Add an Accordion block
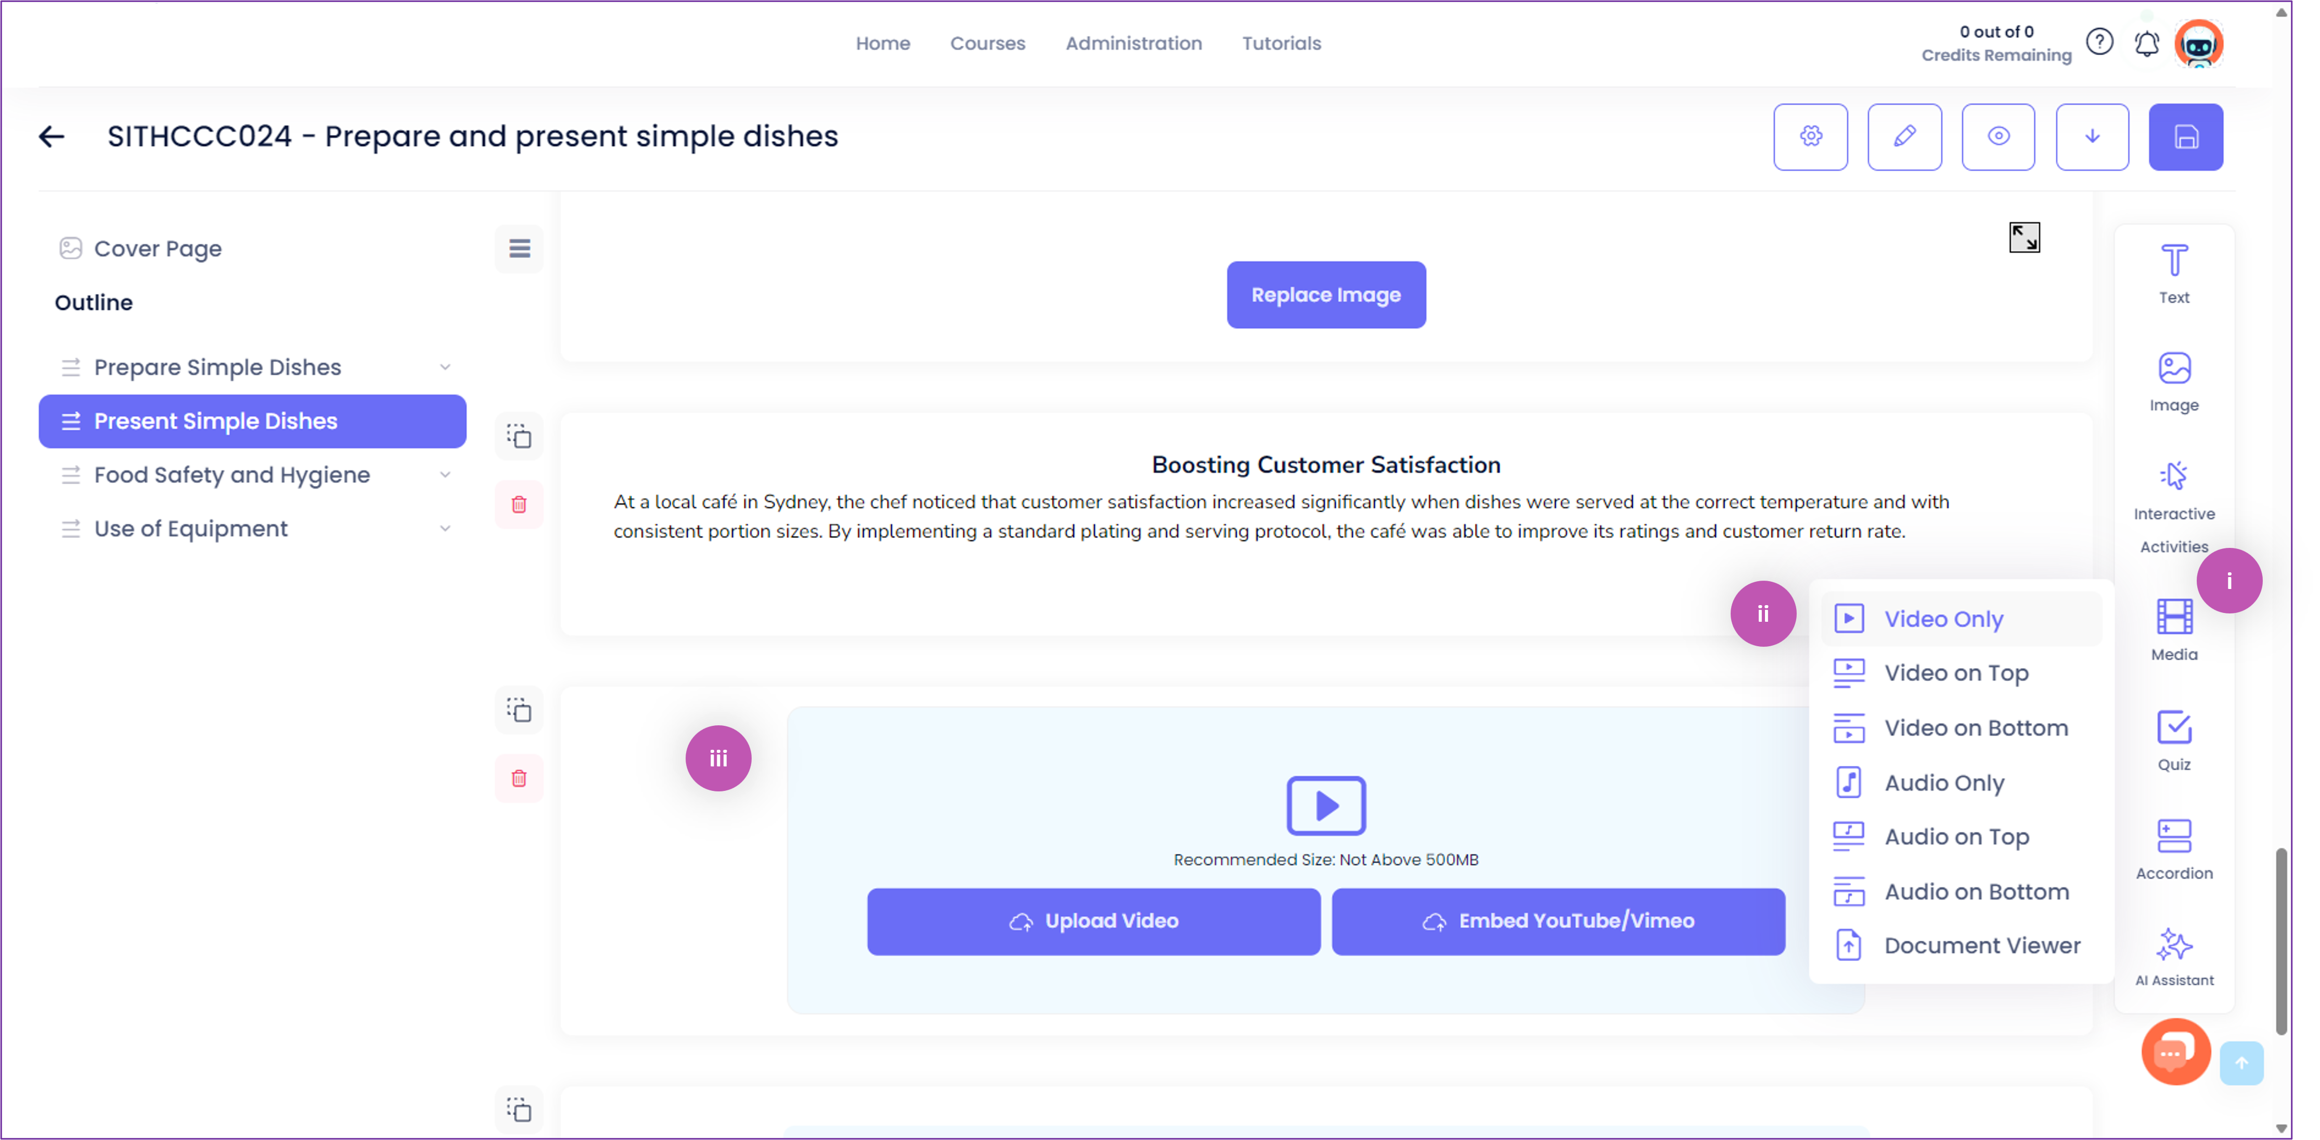2320x1140 pixels. 2173,848
